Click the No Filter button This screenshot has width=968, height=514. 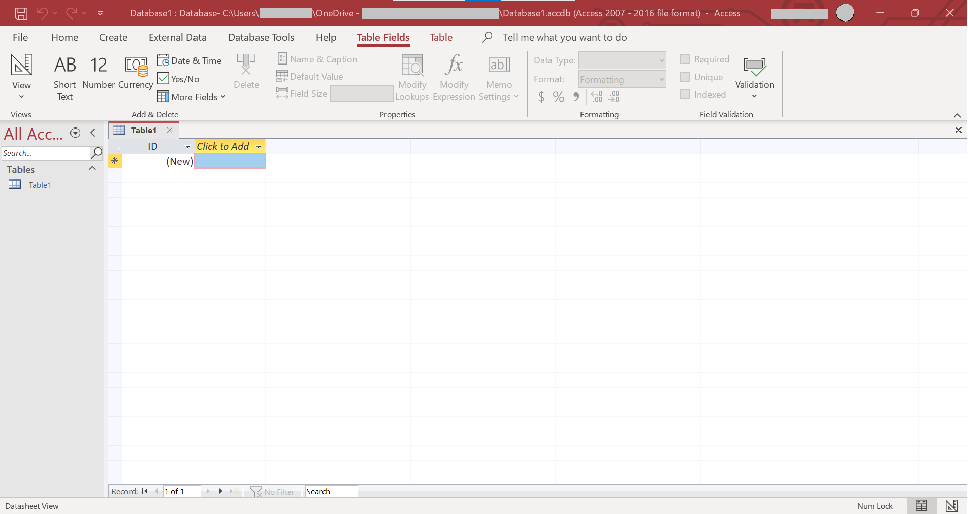pyautogui.click(x=272, y=491)
